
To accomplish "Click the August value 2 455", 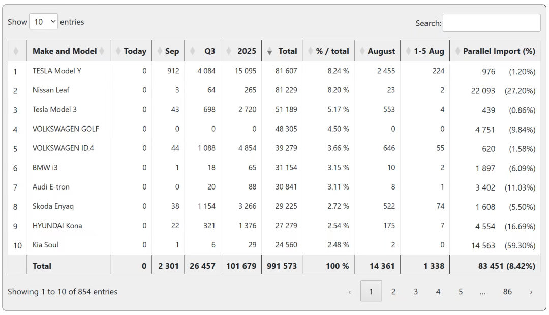I will tap(386, 71).
